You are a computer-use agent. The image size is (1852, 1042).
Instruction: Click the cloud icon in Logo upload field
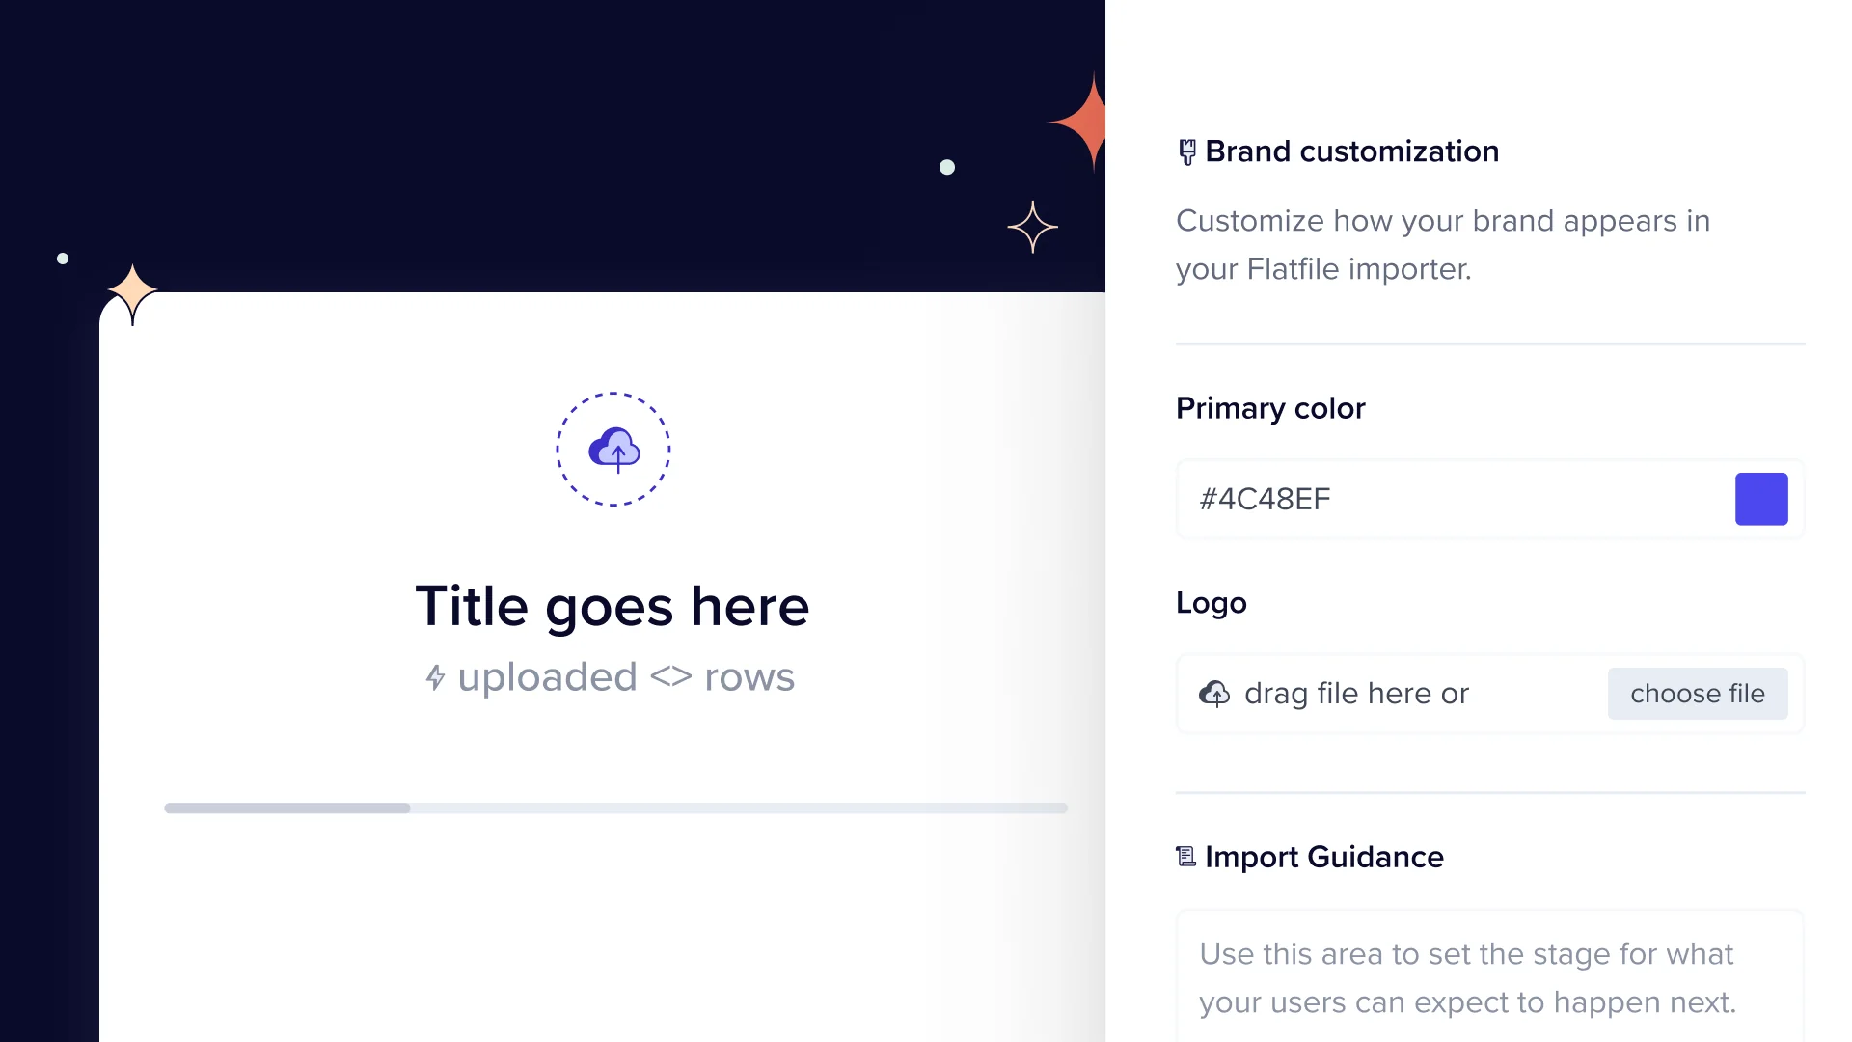click(x=1214, y=694)
